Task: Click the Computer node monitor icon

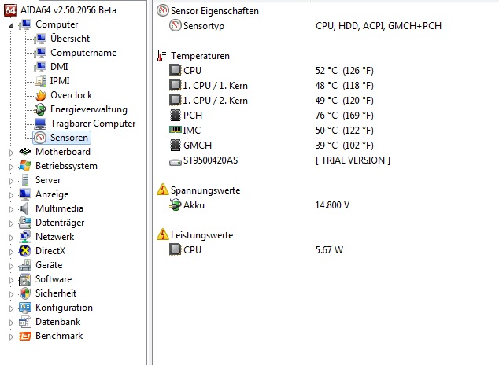Action: point(25,24)
